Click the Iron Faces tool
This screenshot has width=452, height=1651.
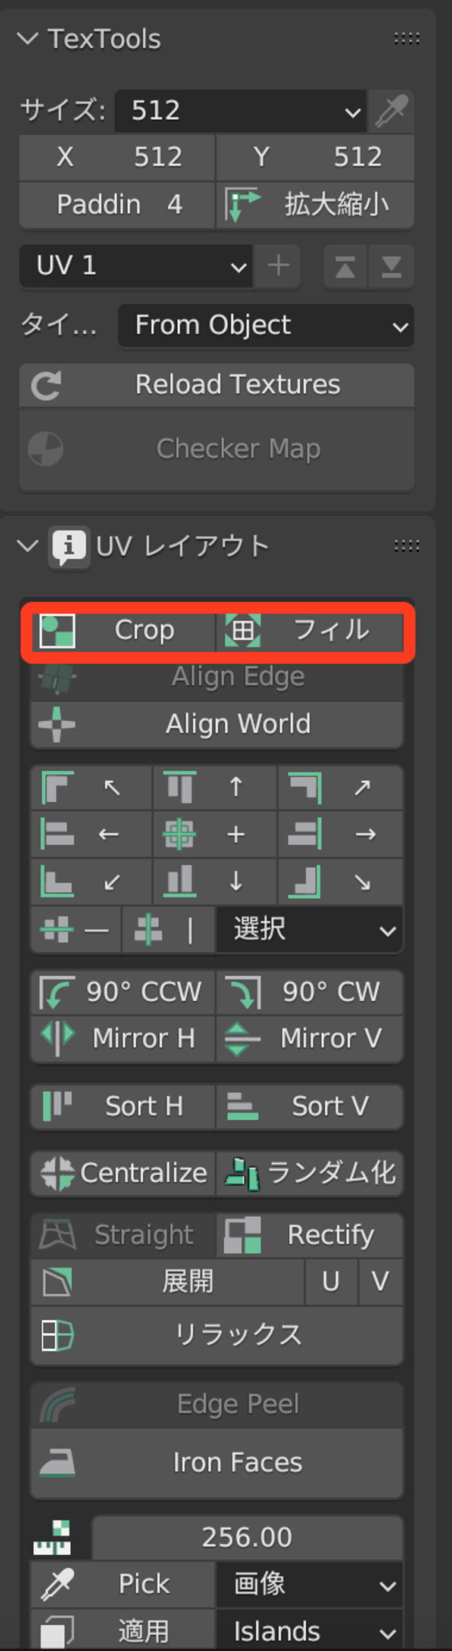[217, 1463]
